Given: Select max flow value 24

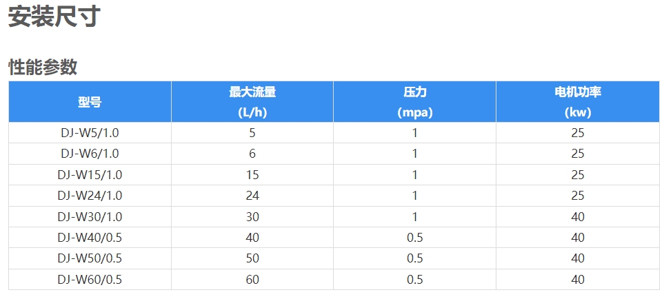Looking at the screenshot, I should 252,196.
